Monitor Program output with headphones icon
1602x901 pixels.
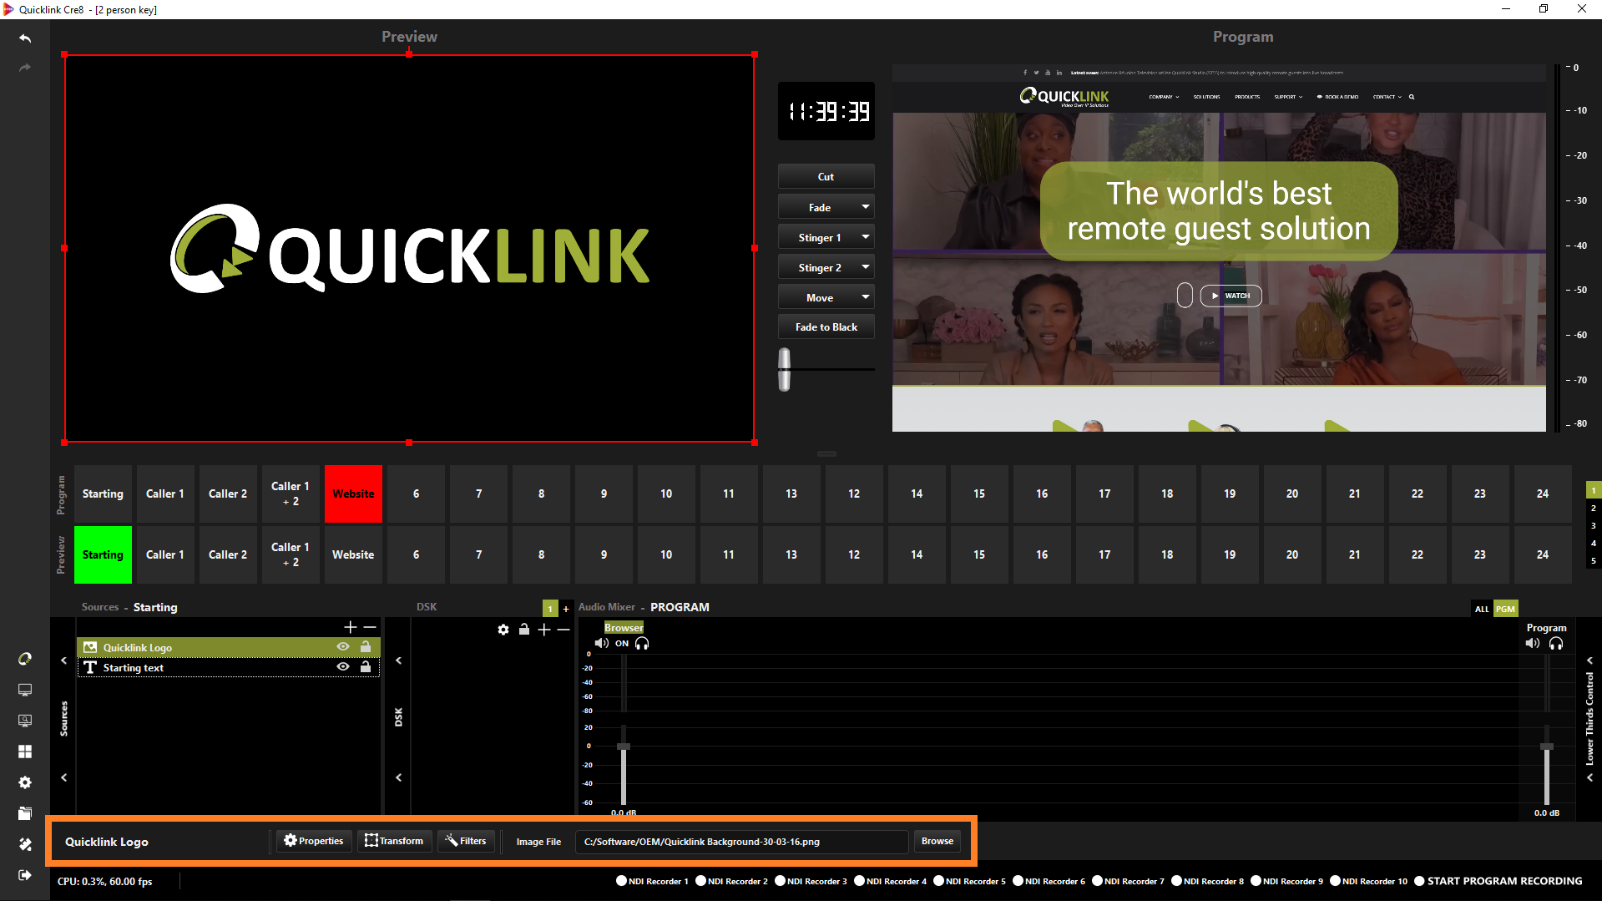coord(1556,643)
